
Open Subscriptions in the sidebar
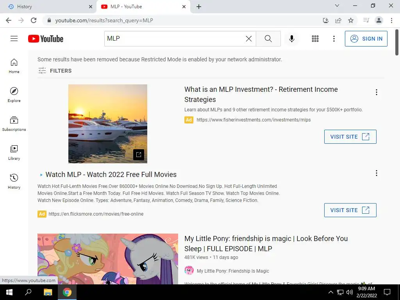[14, 124]
